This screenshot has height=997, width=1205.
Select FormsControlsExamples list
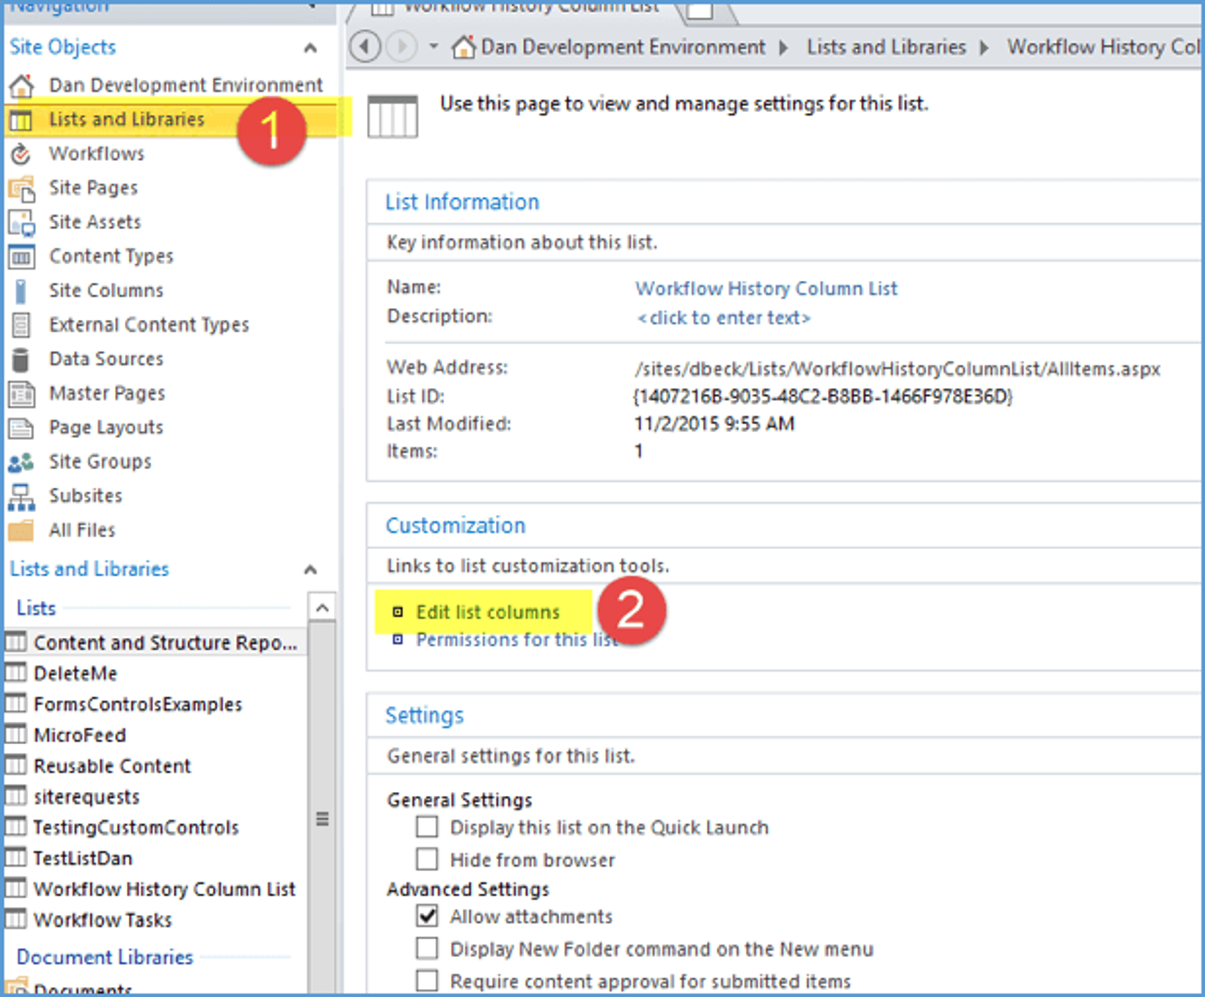[x=137, y=704]
